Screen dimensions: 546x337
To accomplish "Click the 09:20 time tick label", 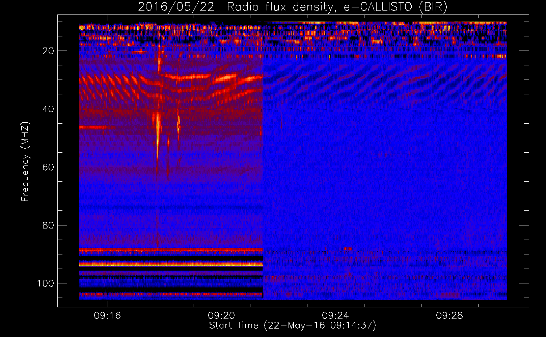I will [221, 316].
